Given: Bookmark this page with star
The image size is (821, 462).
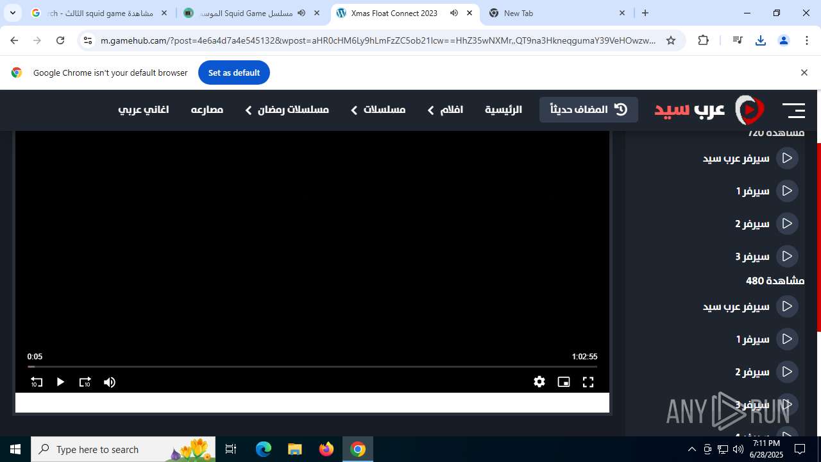Looking at the screenshot, I should pos(671,40).
